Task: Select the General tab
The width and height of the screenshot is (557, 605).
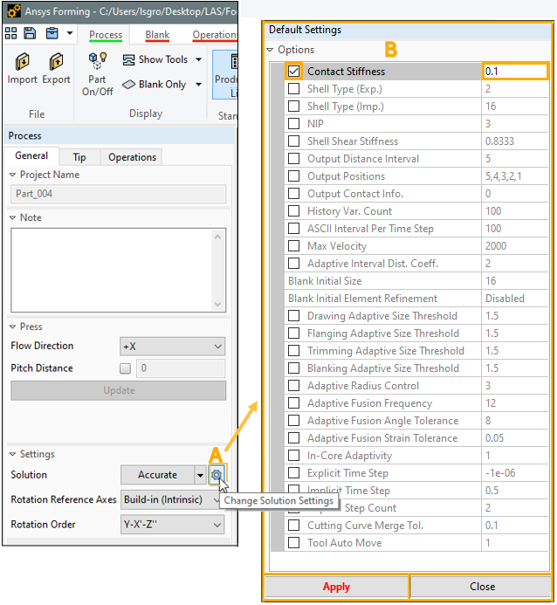Action: click(x=31, y=156)
